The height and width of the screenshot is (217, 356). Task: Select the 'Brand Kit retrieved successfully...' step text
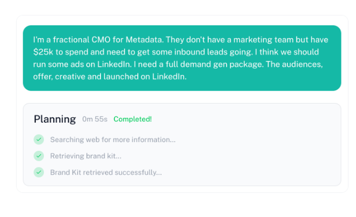click(x=106, y=172)
